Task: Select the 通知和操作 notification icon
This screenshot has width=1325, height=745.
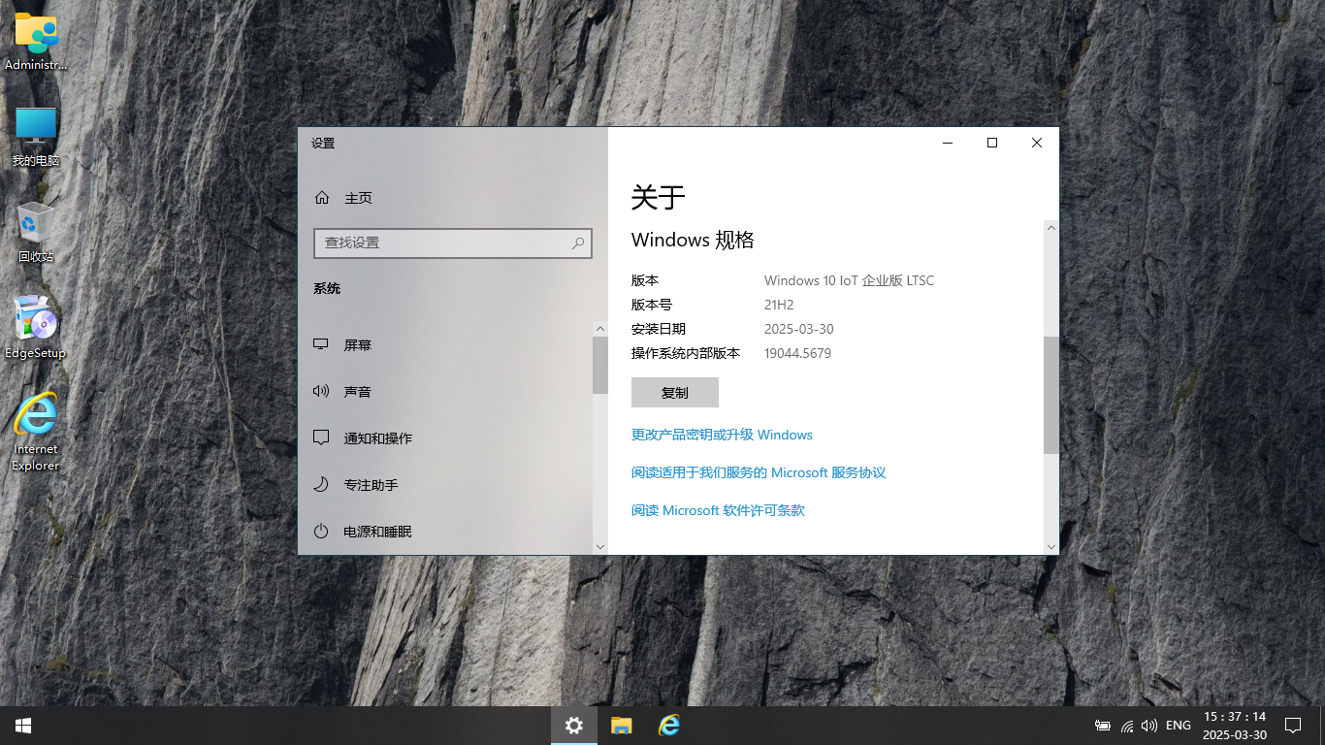Action: pos(322,437)
